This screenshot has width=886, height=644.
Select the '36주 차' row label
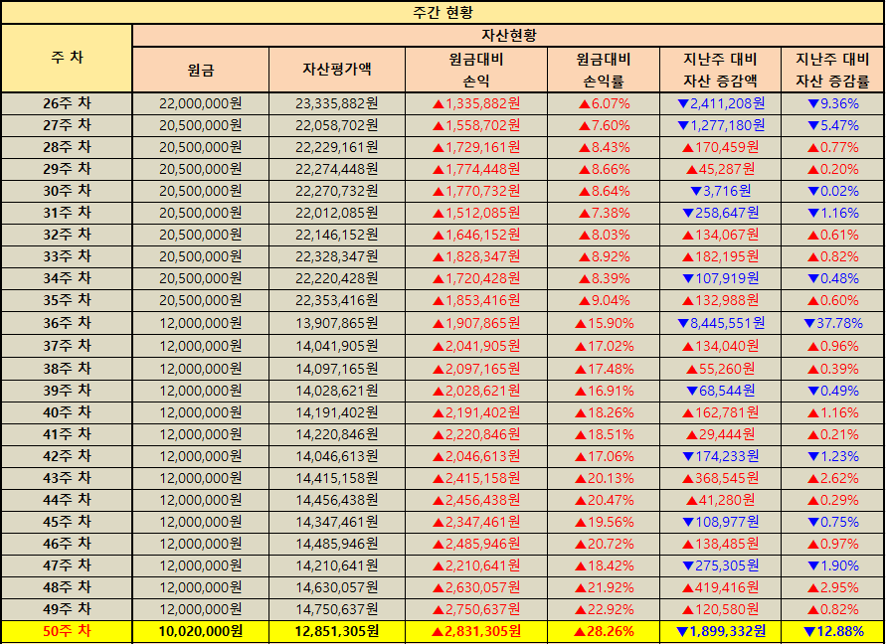point(67,323)
